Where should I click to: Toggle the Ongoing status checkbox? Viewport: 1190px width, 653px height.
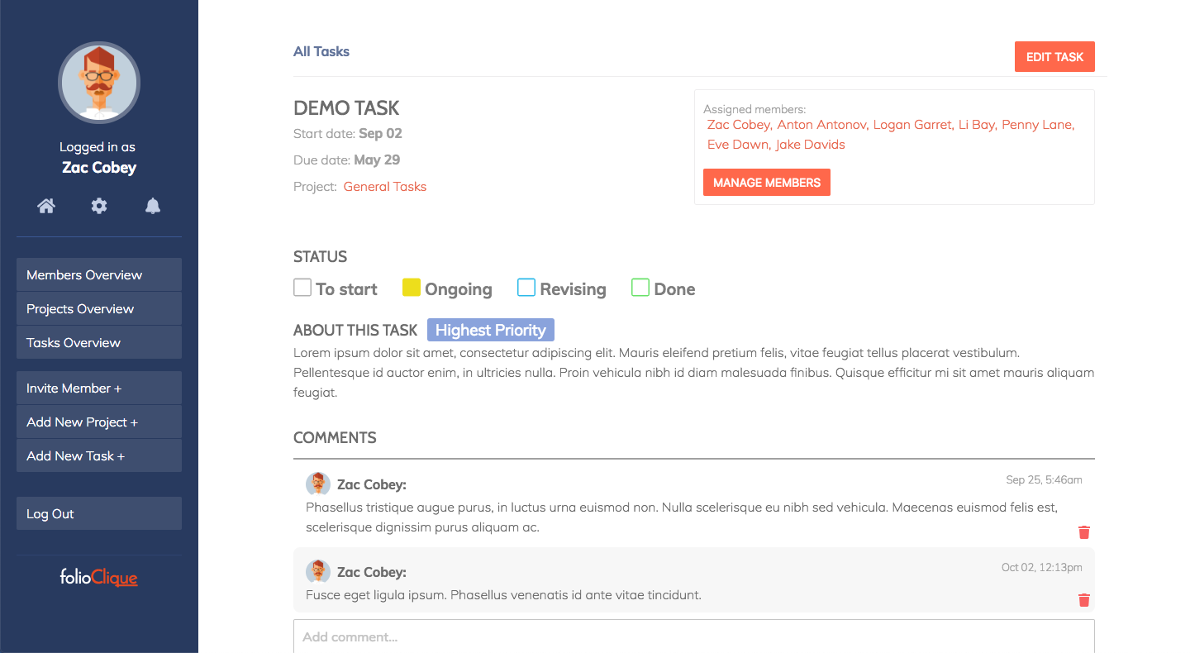click(x=412, y=288)
